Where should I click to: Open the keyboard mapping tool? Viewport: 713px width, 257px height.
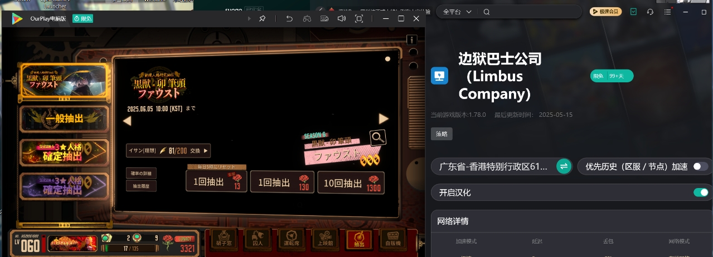(324, 18)
